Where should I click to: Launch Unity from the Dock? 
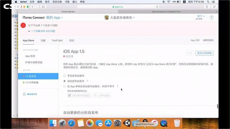(x=127, y=123)
